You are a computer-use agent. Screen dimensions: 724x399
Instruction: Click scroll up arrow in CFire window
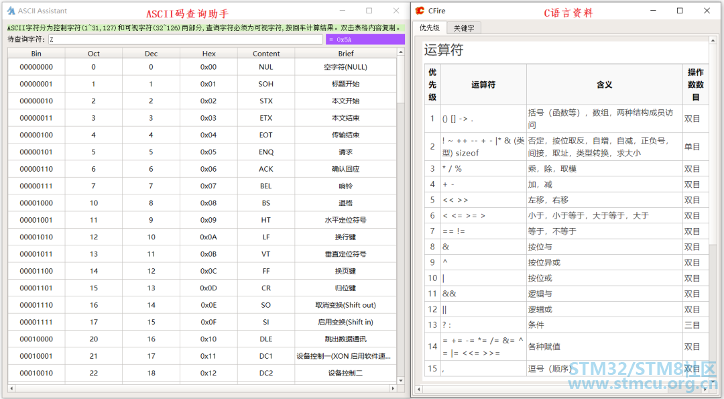[x=713, y=41]
